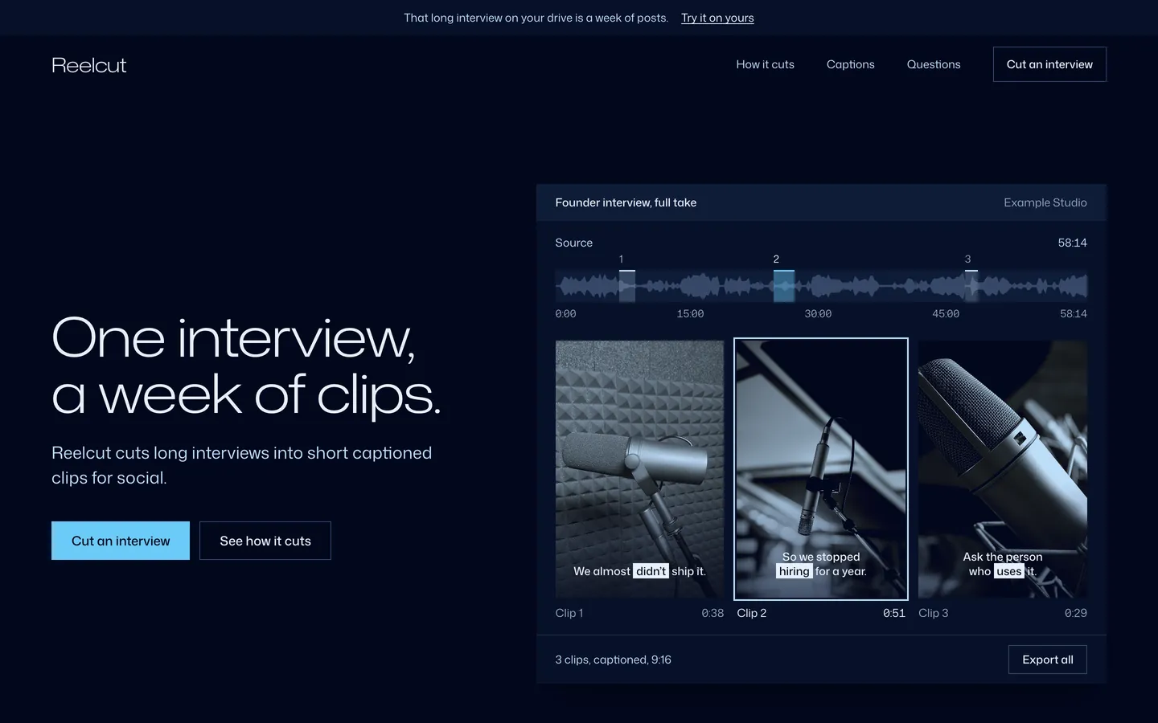
Task: Open the How it cuts nav link
Action: point(765,64)
